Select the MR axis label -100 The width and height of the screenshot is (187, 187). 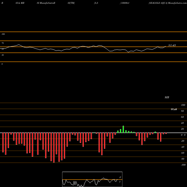click(183, 165)
